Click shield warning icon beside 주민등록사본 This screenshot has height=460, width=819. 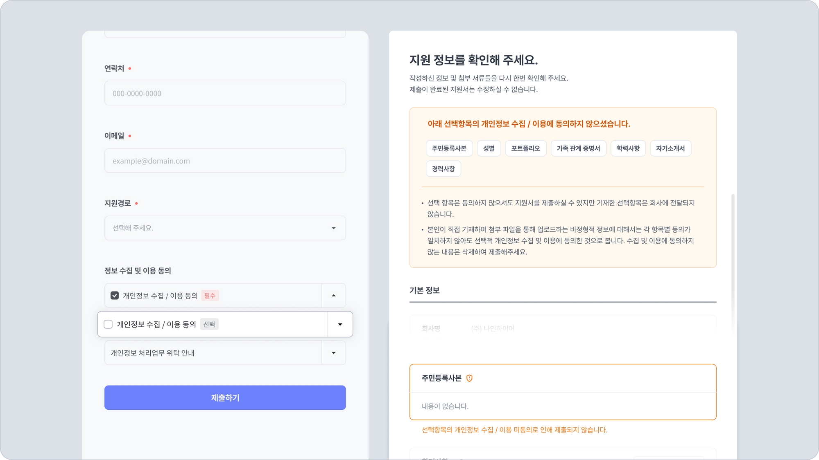(x=469, y=378)
